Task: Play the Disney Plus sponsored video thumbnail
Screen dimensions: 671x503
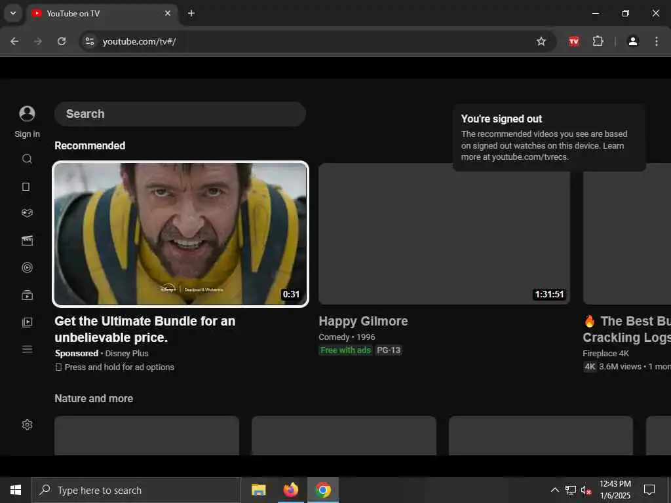Action: (181, 234)
